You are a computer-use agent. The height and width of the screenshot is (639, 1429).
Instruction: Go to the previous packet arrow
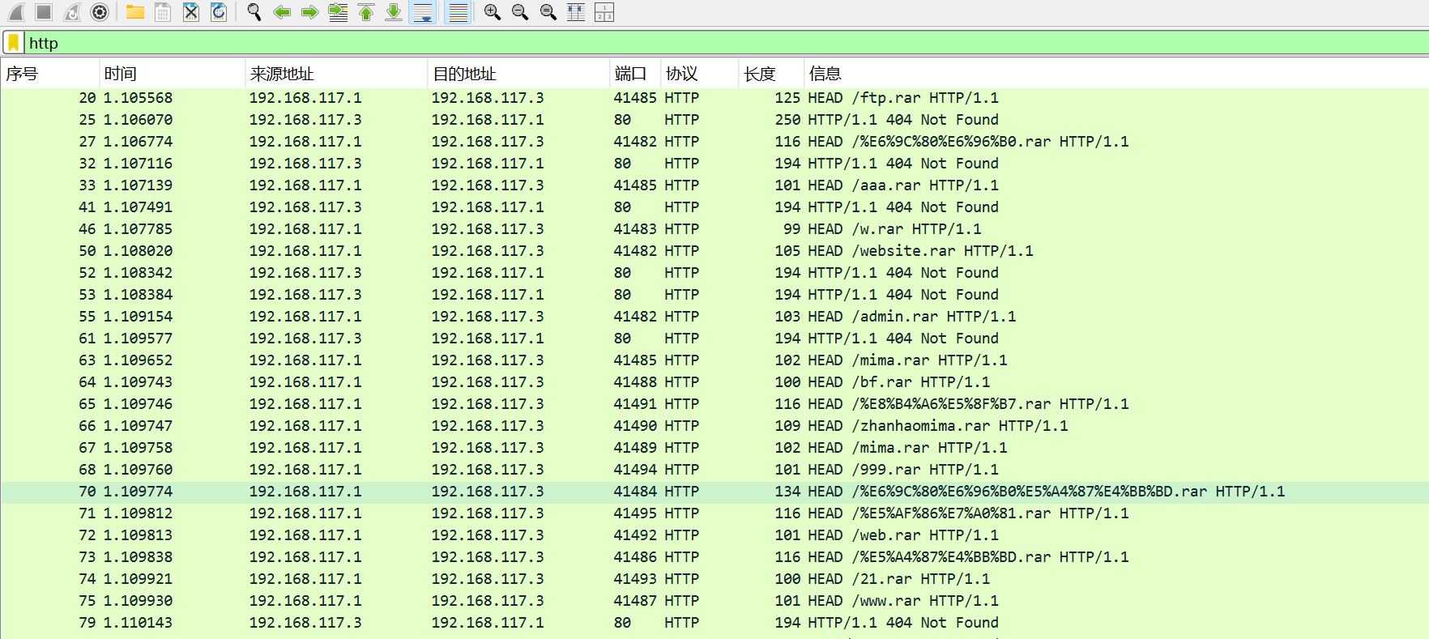[282, 12]
